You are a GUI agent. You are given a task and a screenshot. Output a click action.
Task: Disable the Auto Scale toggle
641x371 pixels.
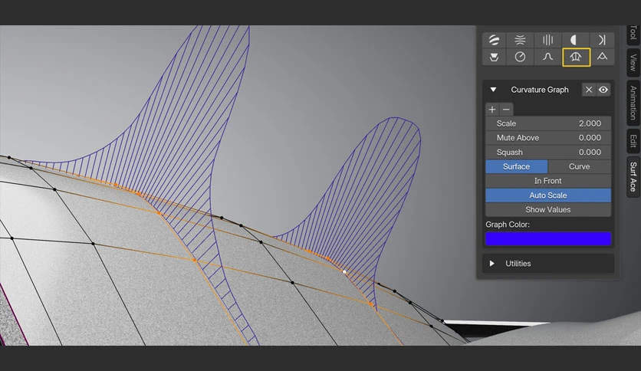(x=548, y=195)
